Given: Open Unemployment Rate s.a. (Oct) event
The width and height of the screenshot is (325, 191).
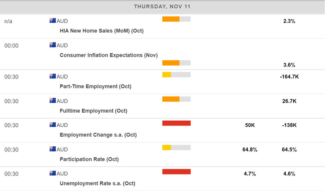Looking at the screenshot, I should 97,183.
